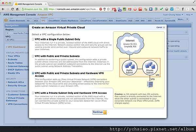The height and width of the screenshot is (132, 196).
Task: Click the browser back arrow
Action: coord(3,9)
